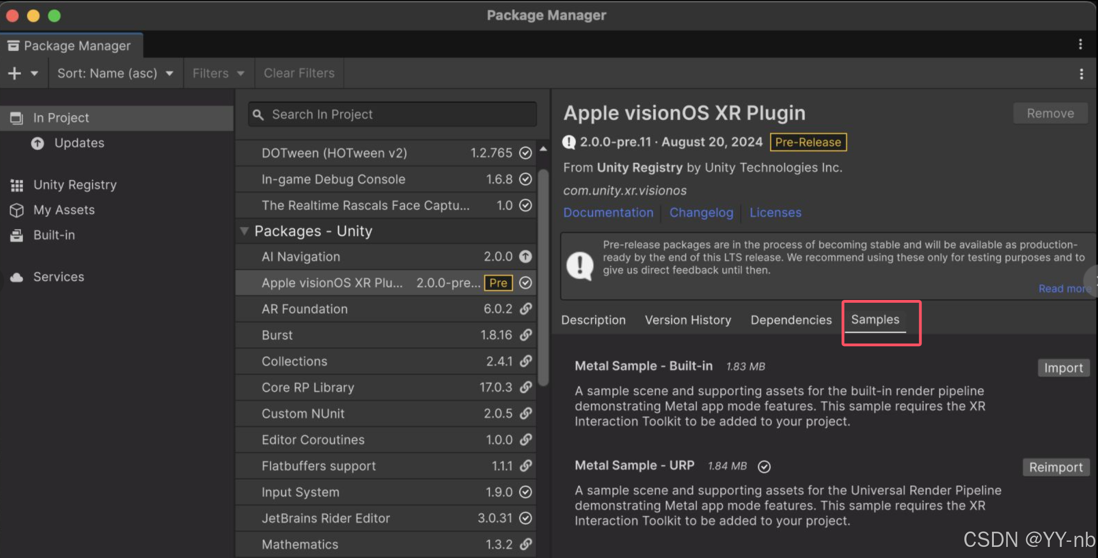Screen dimensions: 1098x558
Task: Select the Burst package
Action: pos(386,335)
